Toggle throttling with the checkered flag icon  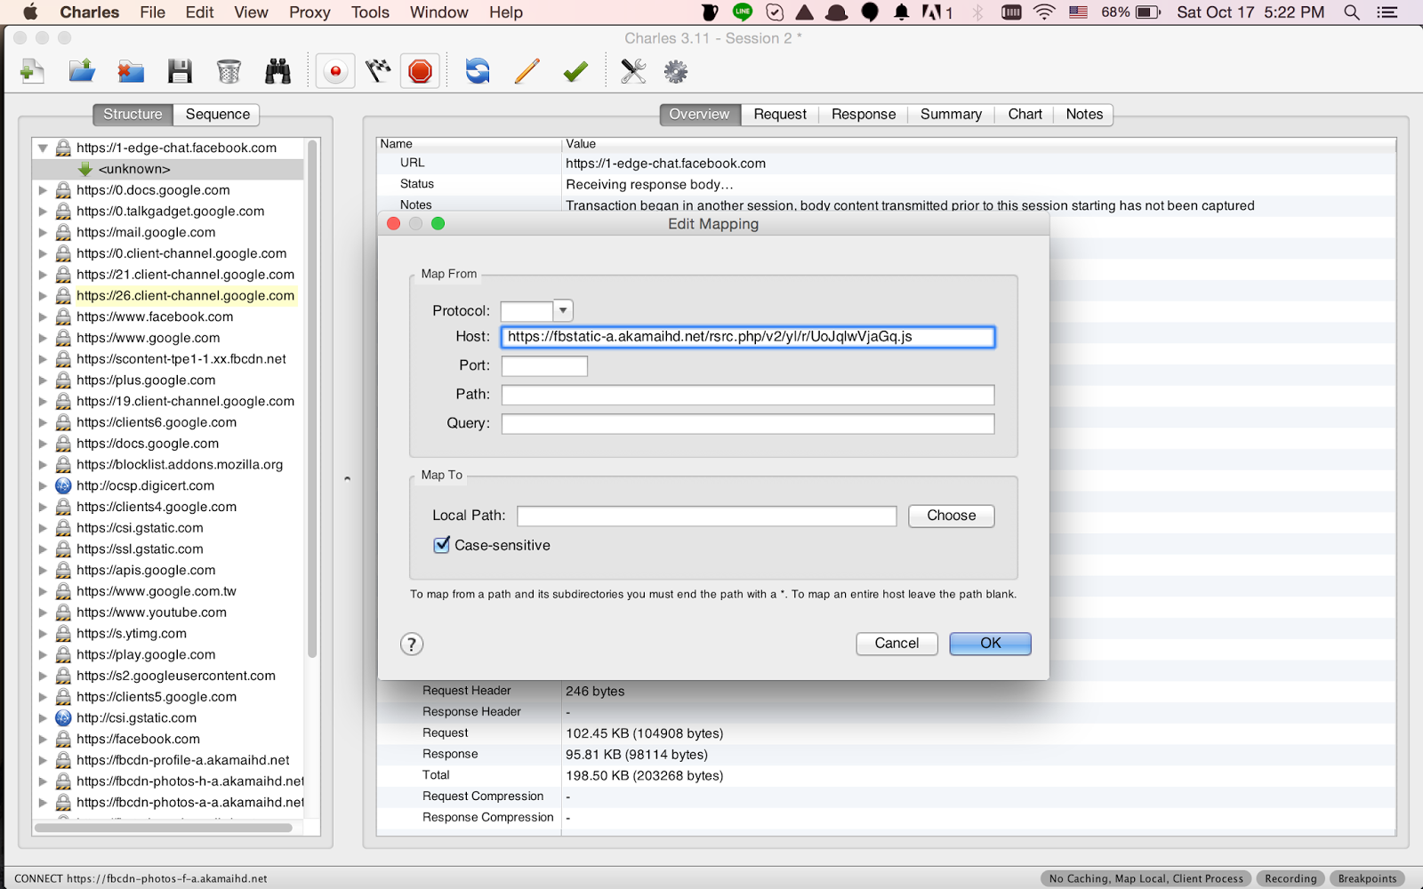pos(378,71)
